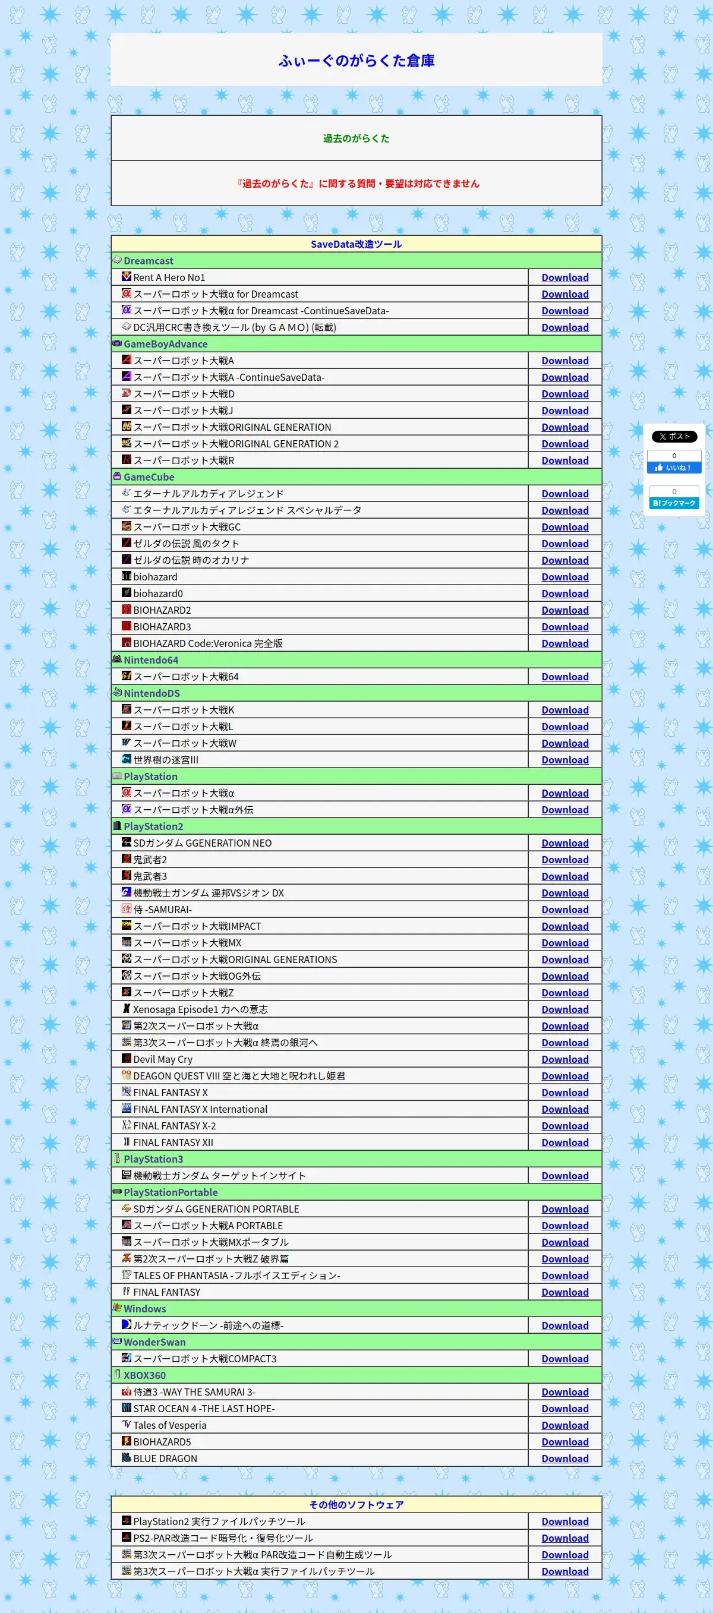The image size is (713, 1613).
Task: Click the ふぃーぐのがらくた倉庫 page title
Action: (356, 60)
